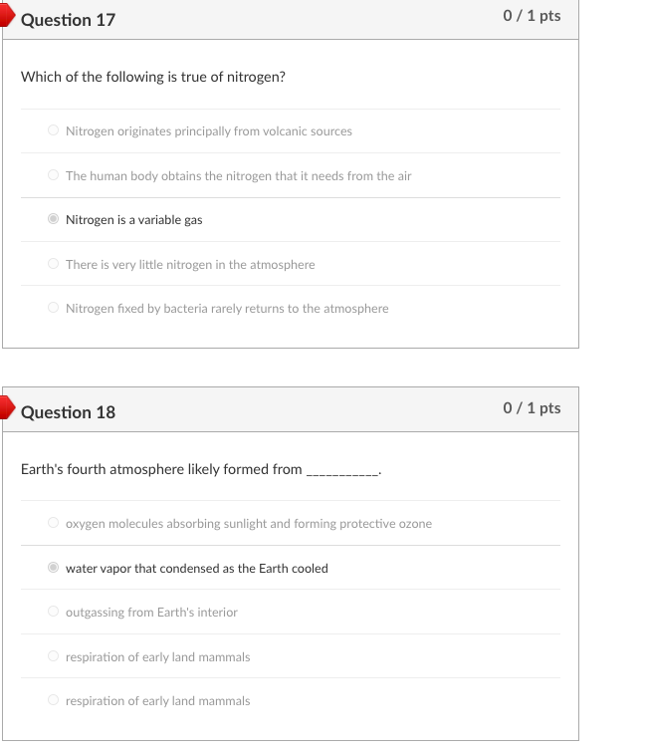Click the answer text 'Nitrogen is a variable gas'

pos(133,220)
